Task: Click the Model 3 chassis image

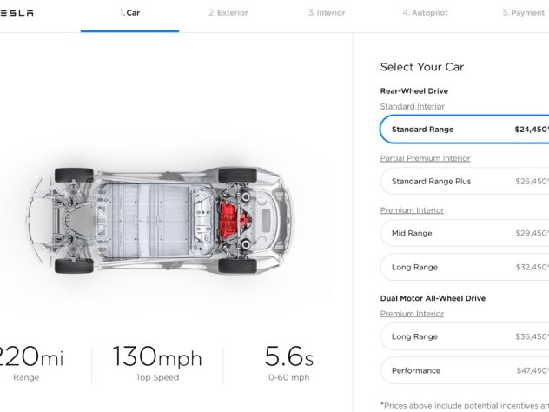Action: tap(160, 221)
